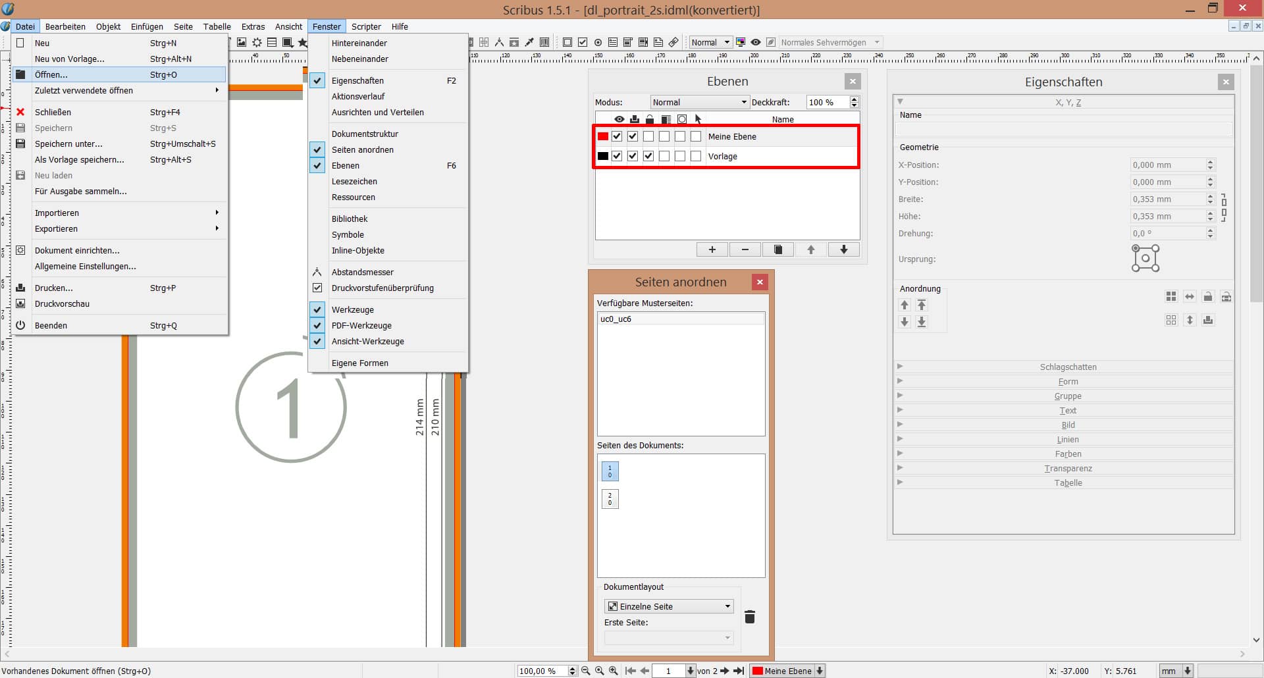Hide the Vorlage layer visibility checkbox
Viewport: 1264px width, 678px height.
617,156
